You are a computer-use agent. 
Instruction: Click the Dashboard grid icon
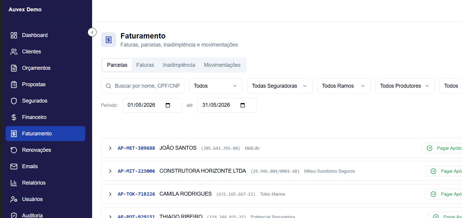[x=14, y=35]
